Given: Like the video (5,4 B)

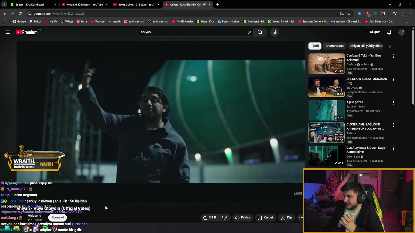Looking at the screenshot, I should [x=209, y=217].
